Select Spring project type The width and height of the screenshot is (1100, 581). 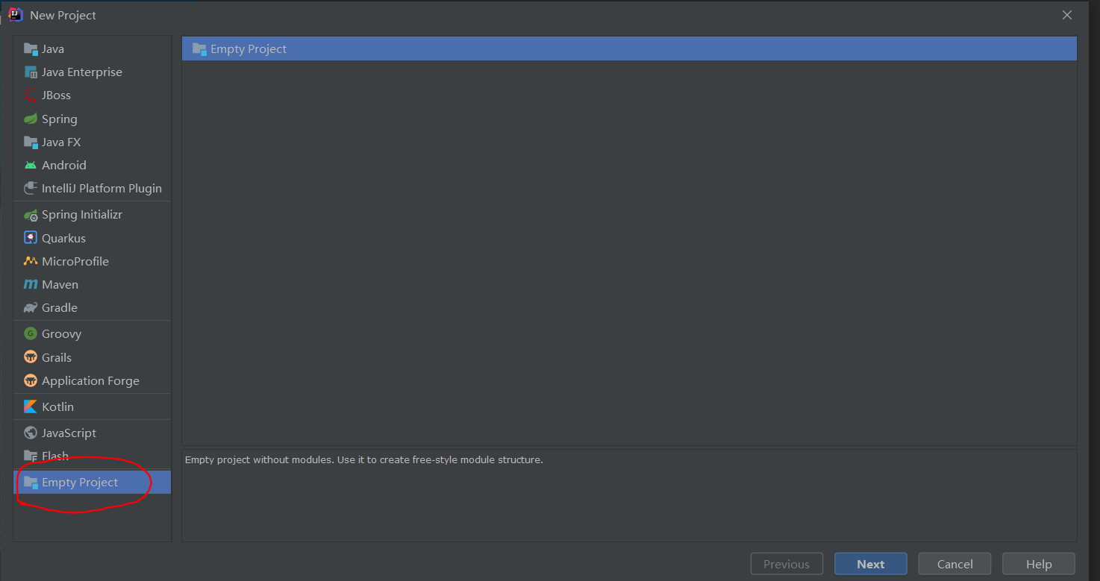click(92, 119)
